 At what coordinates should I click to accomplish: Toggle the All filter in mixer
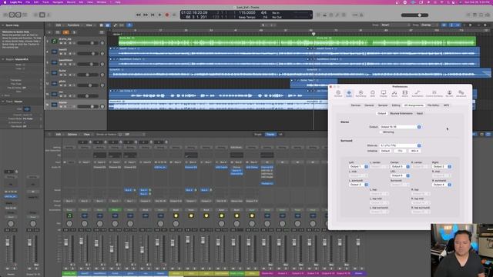click(280, 135)
